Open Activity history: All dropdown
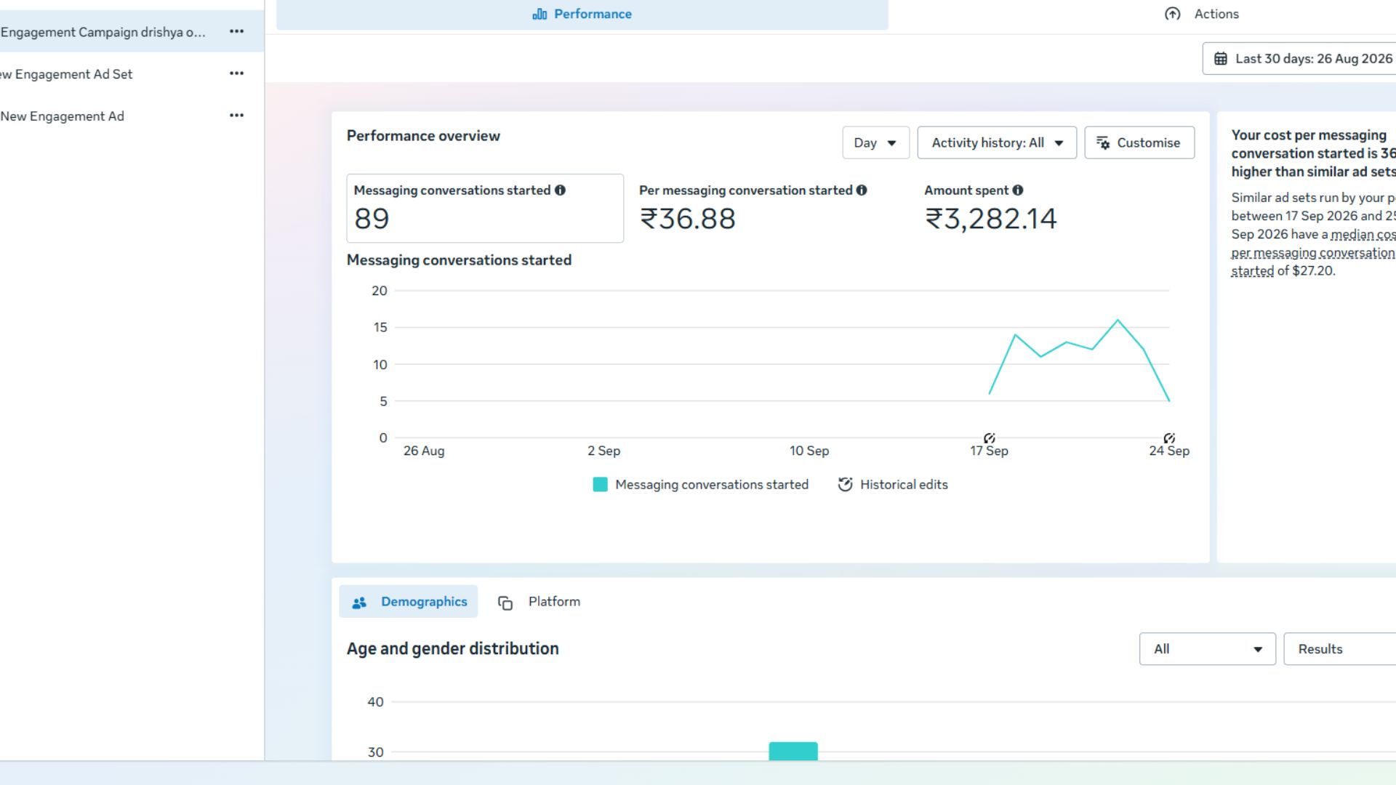1396x785 pixels. (997, 143)
